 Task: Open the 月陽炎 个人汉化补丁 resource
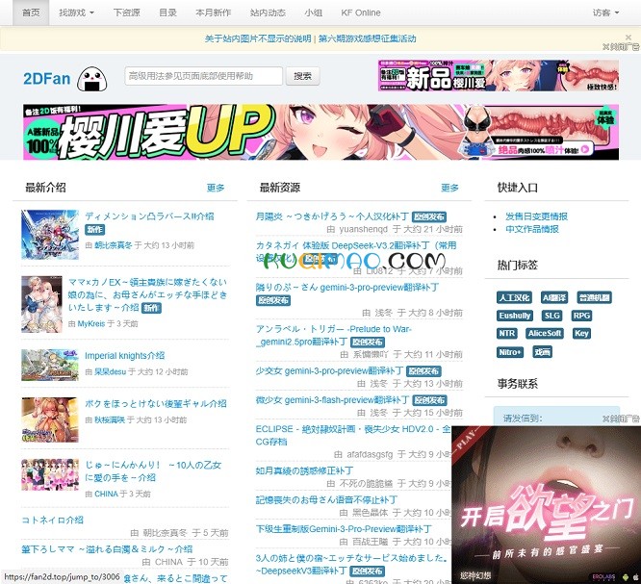point(332,216)
